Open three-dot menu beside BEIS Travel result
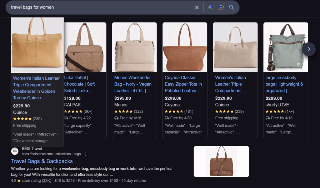Image resolution: width=320 pixels, height=188 pixels. (x=85, y=154)
